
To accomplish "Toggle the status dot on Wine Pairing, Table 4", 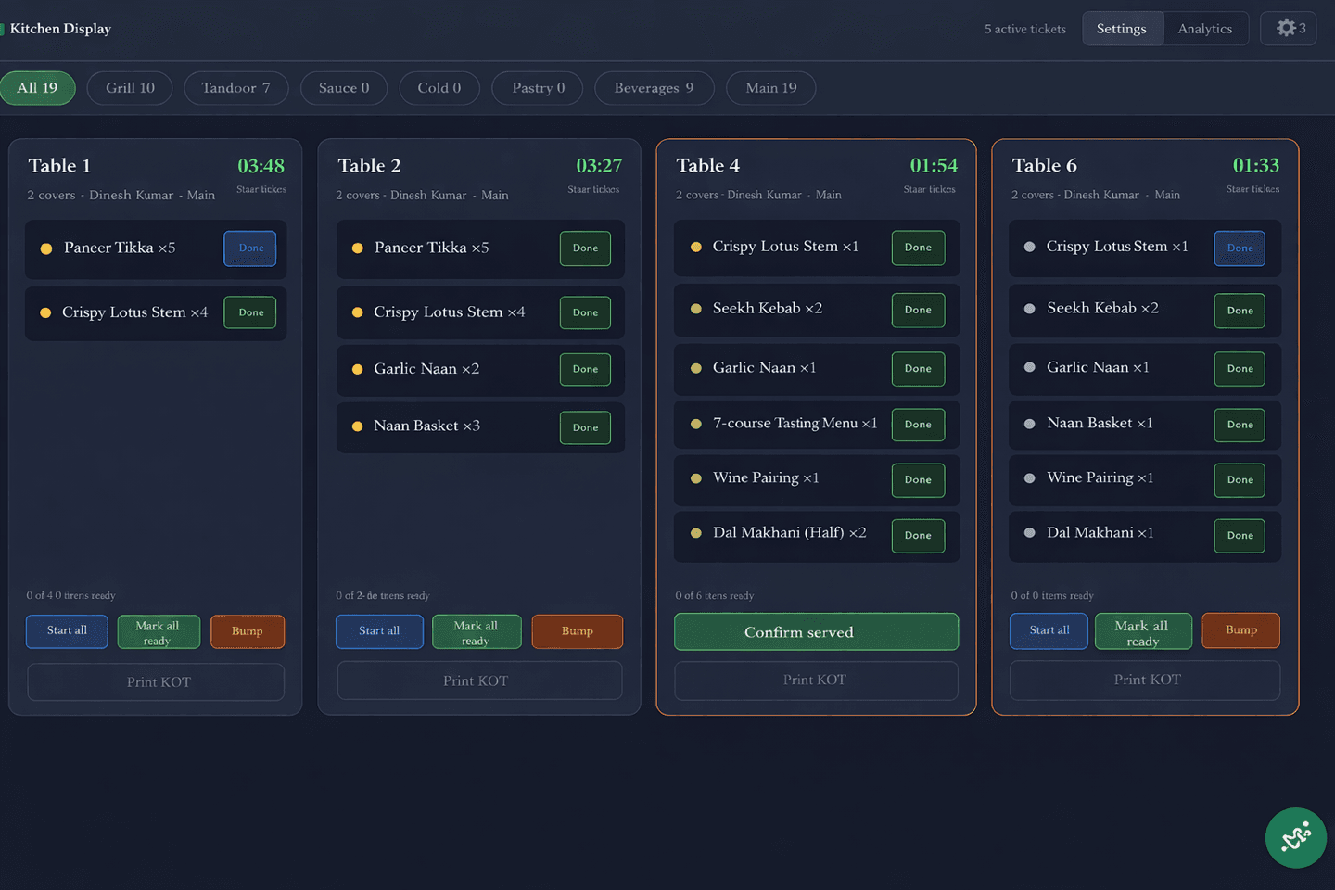I will pos(695,477).
